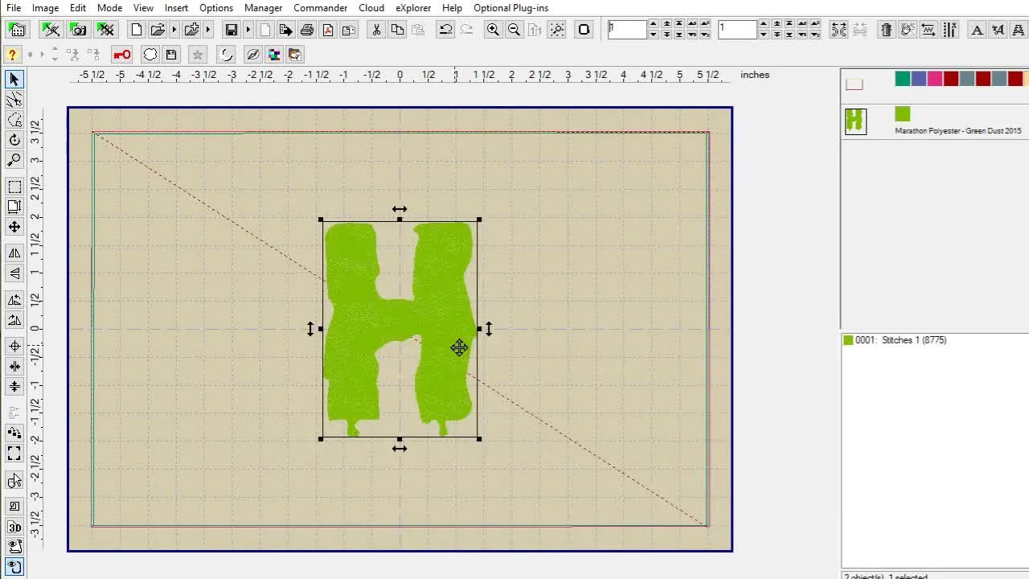This screenshot has height=579, width=1029.
Task: Select the arrow pointer tool
Action: coord(14,79)
